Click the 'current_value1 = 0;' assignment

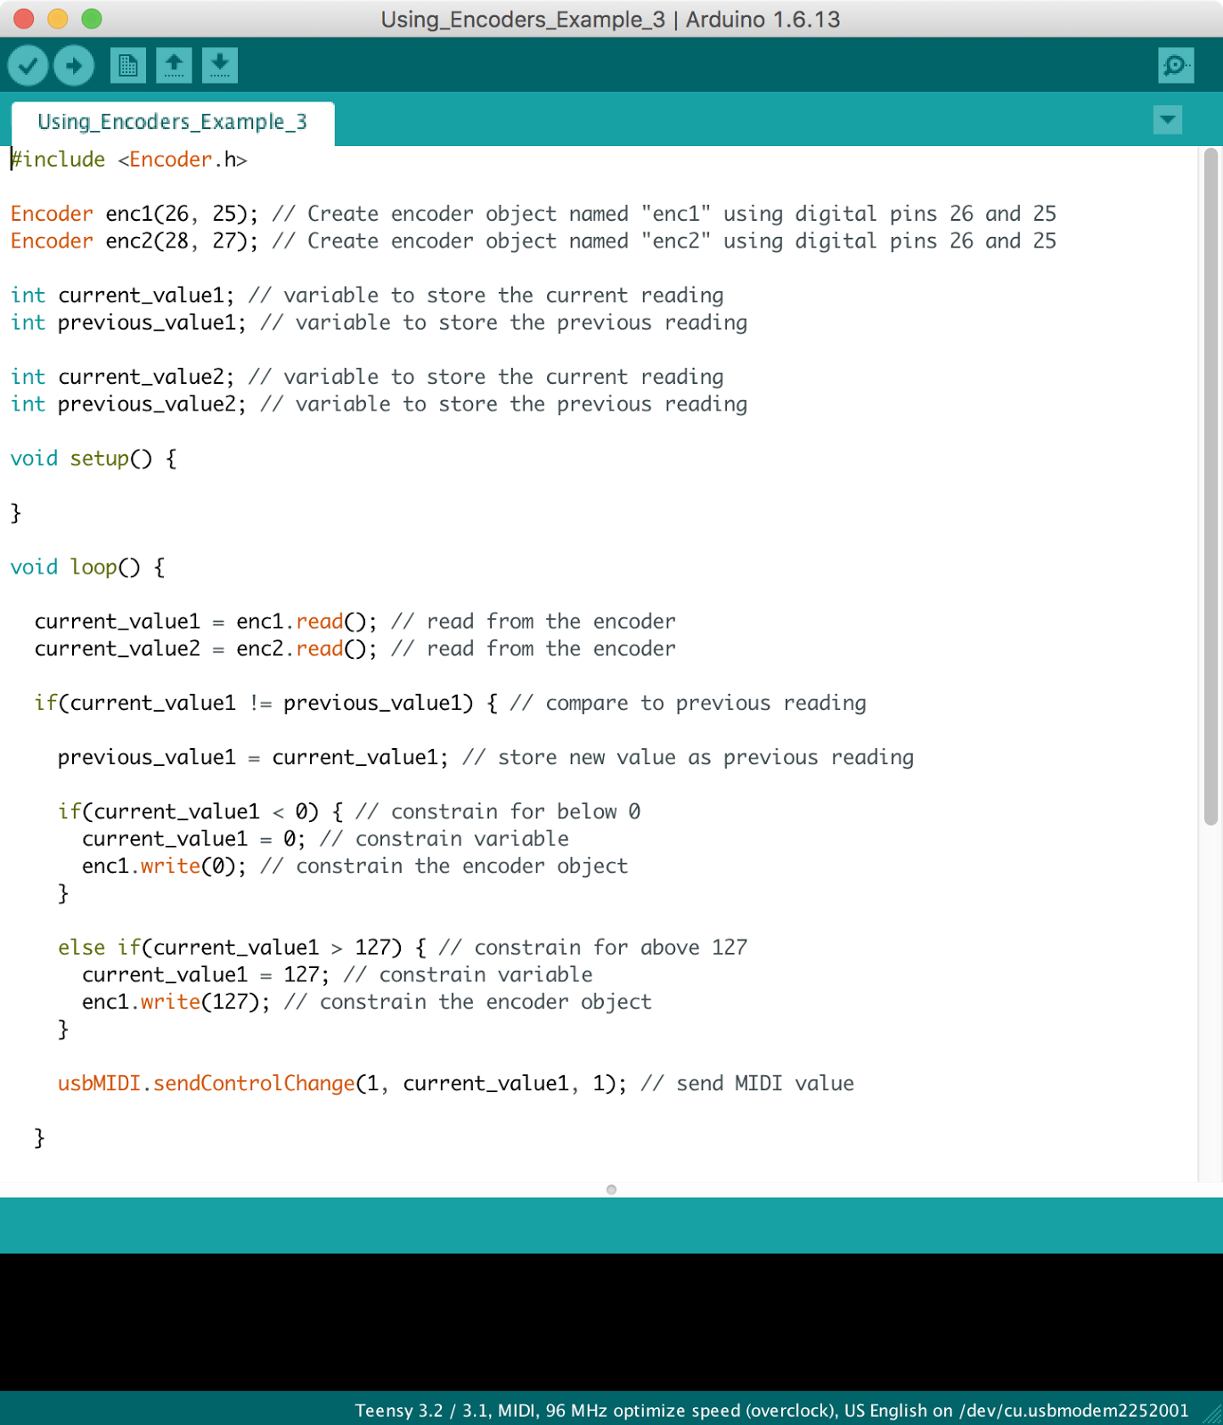pyautogui.click(x=194, y=839)
